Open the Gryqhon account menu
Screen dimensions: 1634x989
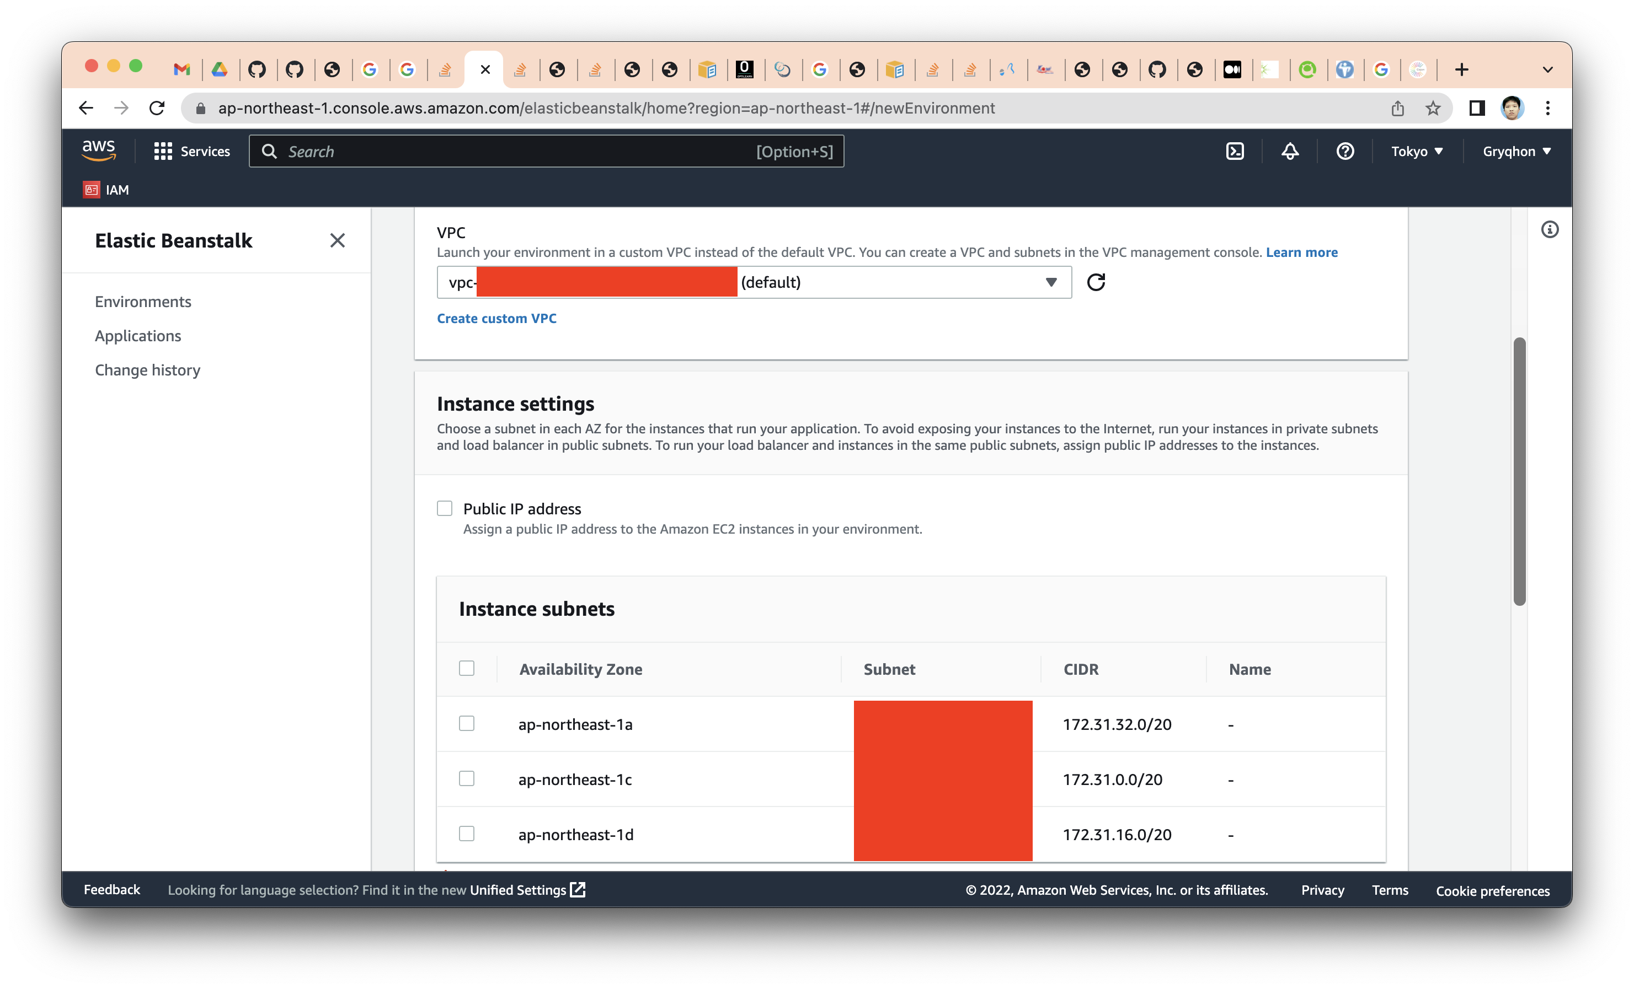(1516, 151)
